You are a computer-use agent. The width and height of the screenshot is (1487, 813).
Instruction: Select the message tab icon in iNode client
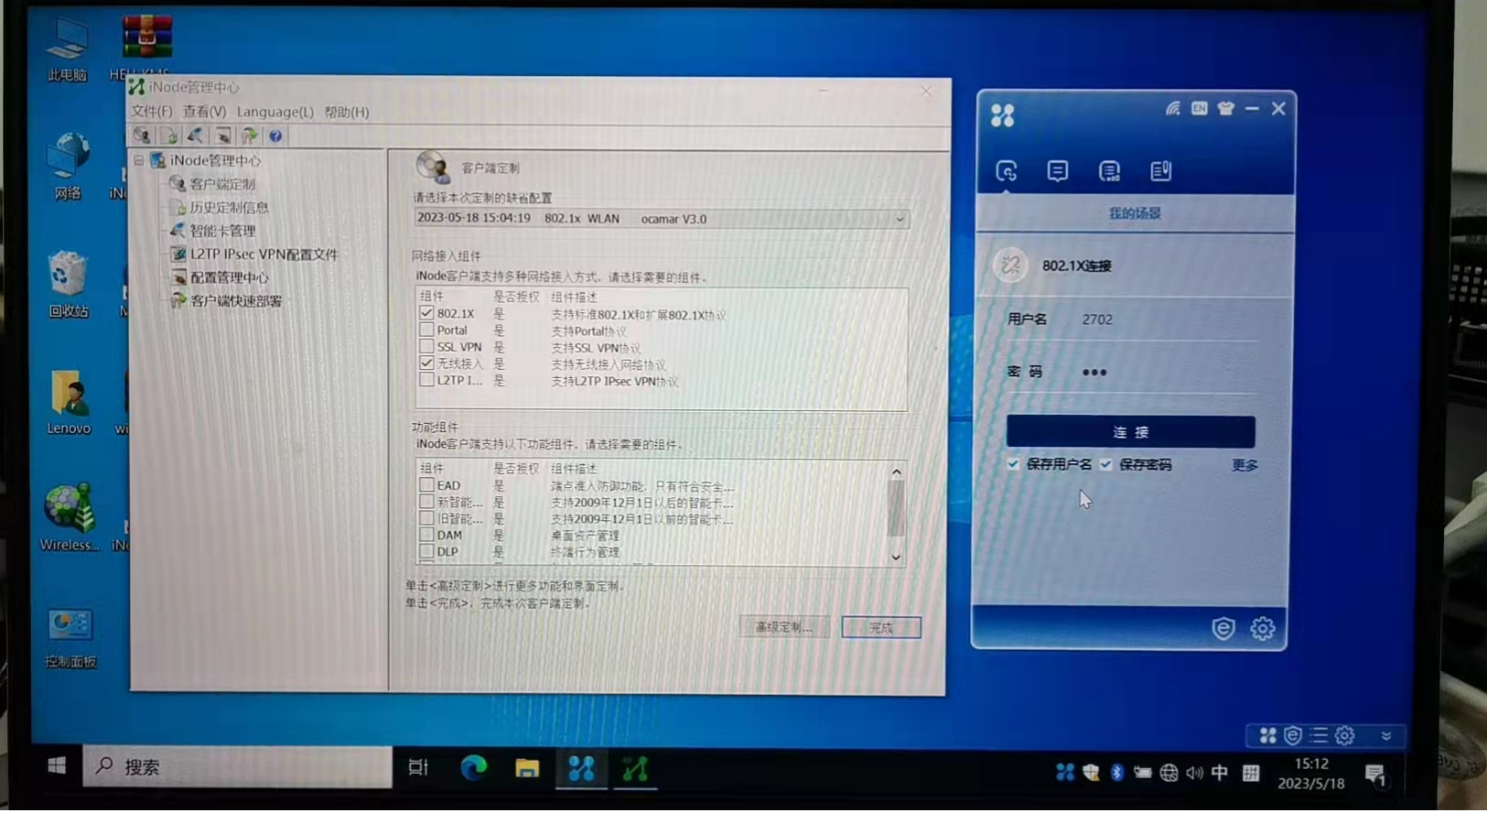[x=1058, y=171]
